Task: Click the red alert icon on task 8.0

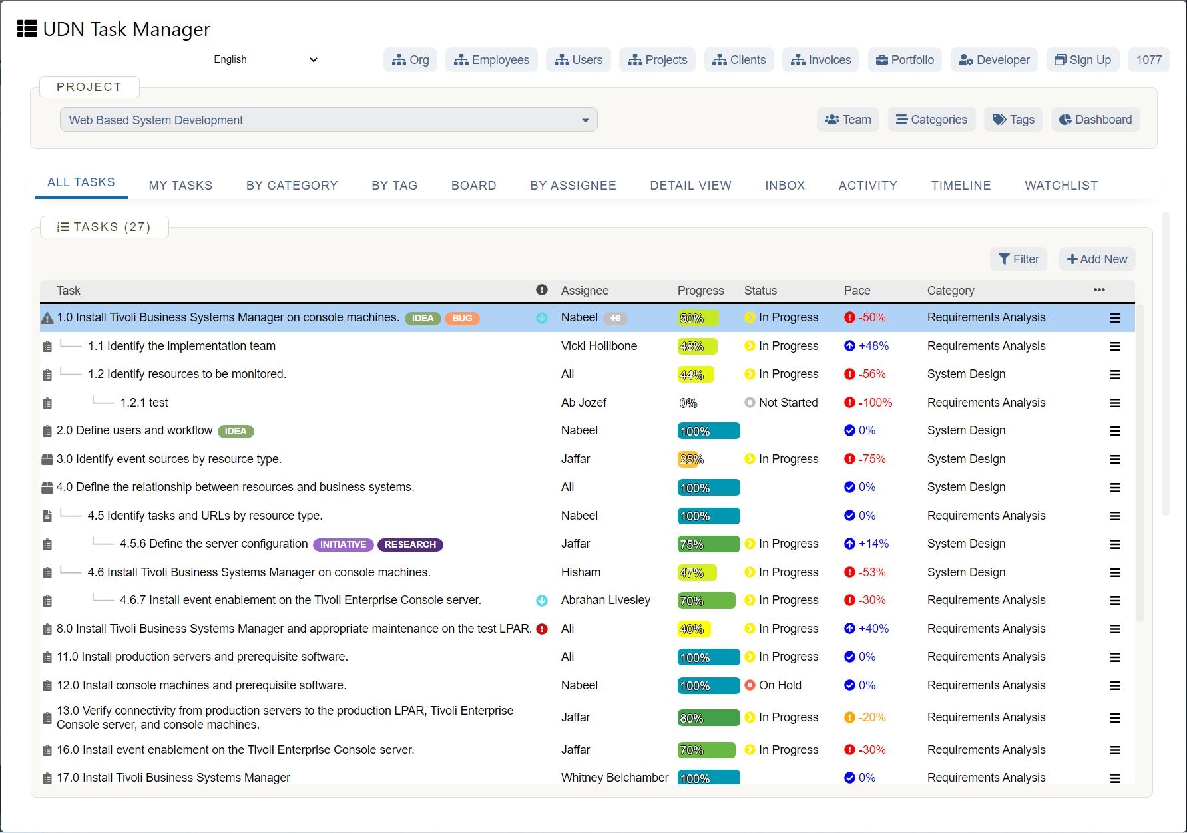Action: coord(542,629)
